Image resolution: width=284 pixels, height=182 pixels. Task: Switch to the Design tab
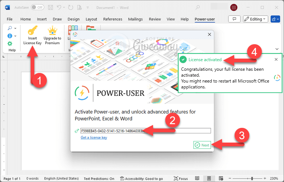coord(73,19)
